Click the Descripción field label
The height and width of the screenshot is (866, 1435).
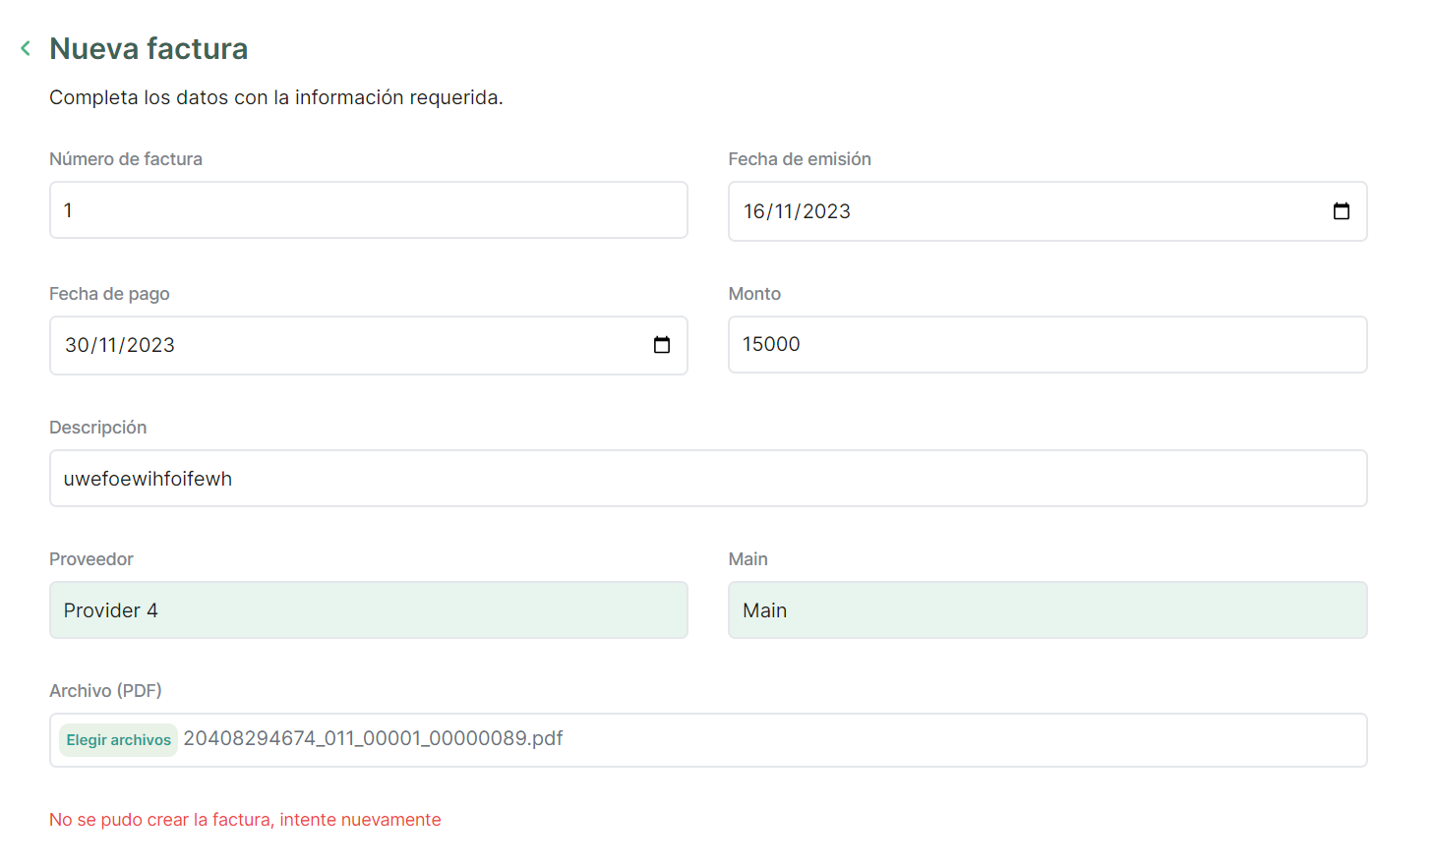click(97, 428)
